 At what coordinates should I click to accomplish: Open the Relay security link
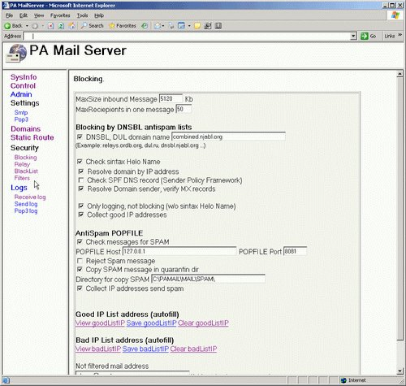(x=22, y=165)
